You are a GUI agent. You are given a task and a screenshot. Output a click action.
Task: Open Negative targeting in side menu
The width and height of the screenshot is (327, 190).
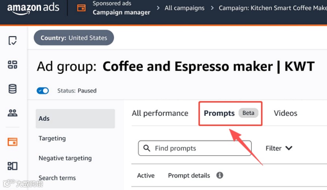pos(65,158)
